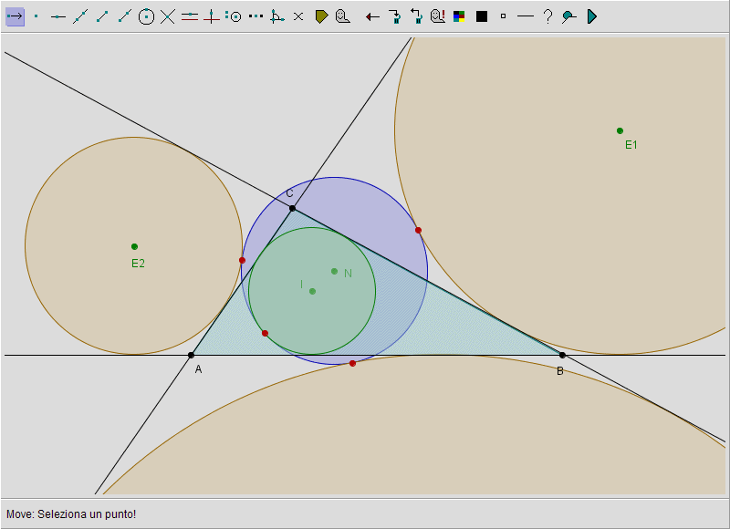The height and width of the screenshot is (529, 730).
Task: Click the question mark help icon
Action: (548, 16)
